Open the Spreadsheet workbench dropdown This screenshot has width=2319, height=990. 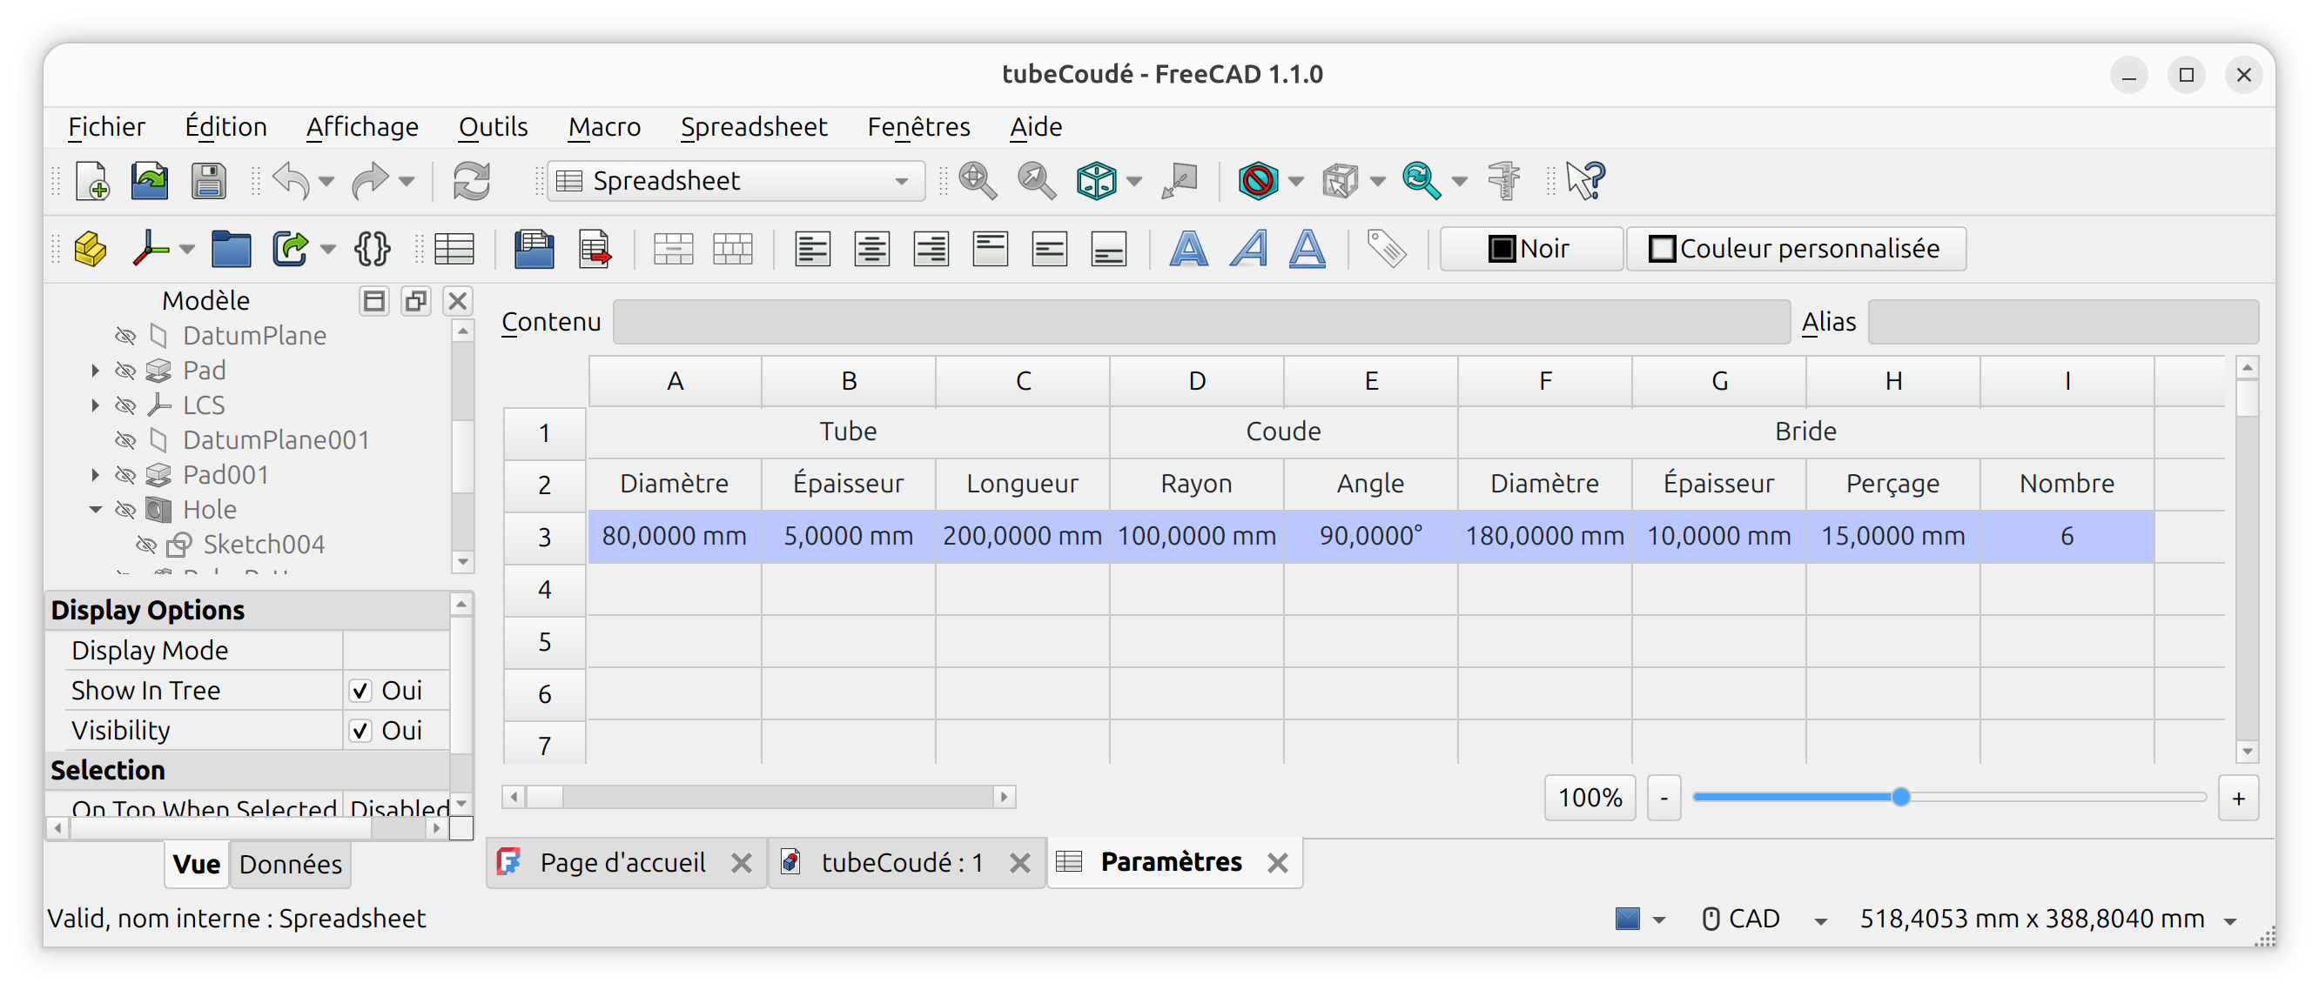pos(736,181)
